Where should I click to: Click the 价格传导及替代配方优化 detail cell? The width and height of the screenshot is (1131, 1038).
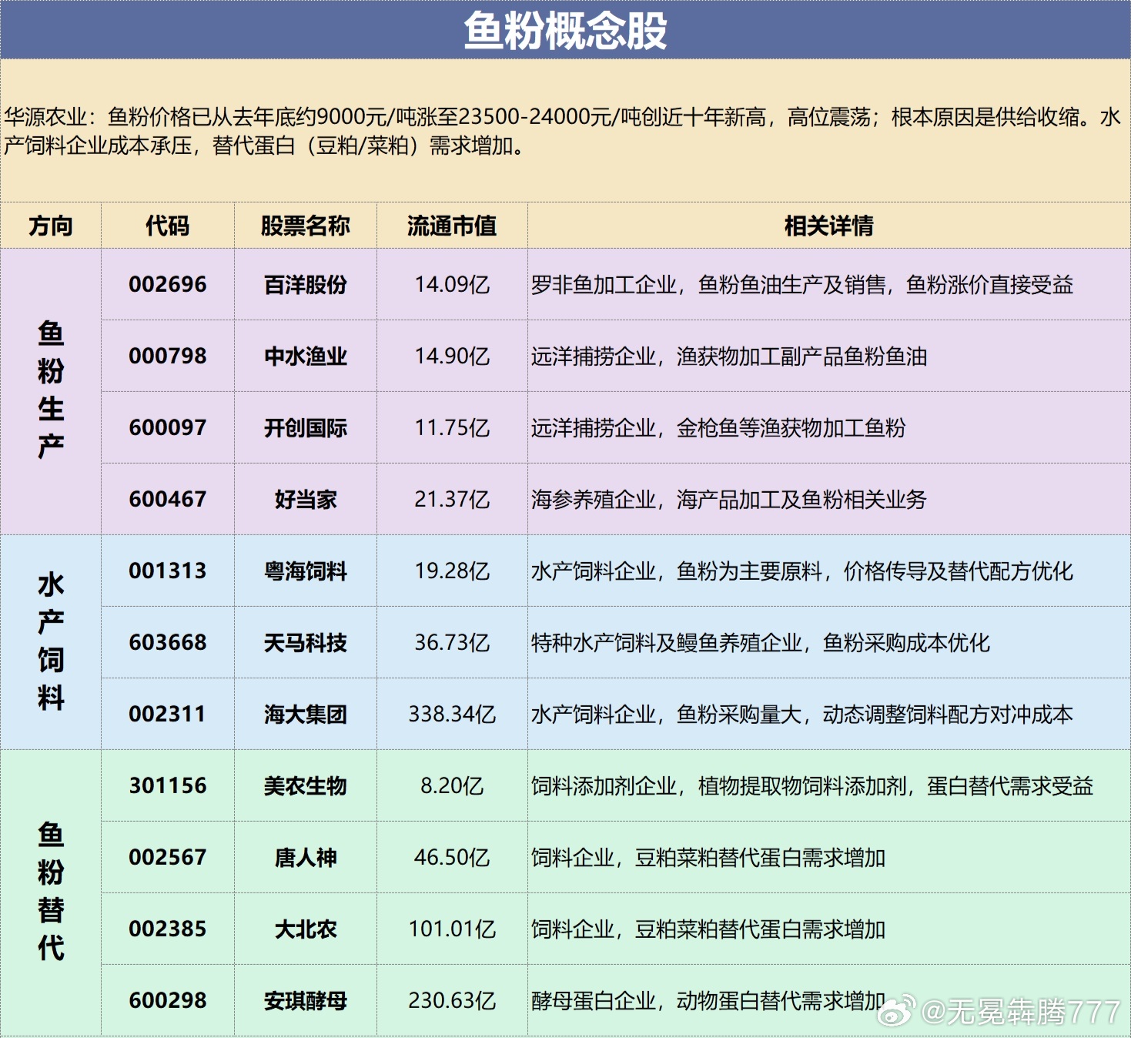pyautogui.click(x=829, y=571)
